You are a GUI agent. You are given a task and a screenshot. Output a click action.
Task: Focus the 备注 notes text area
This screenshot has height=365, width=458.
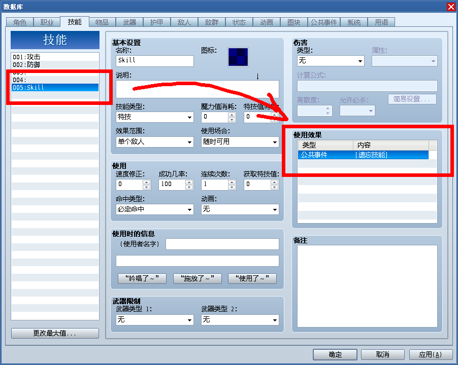[367, 286]
